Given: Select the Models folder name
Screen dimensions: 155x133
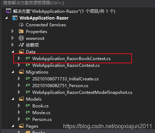Looking at the screenshot, I should [x=34, y=99].
